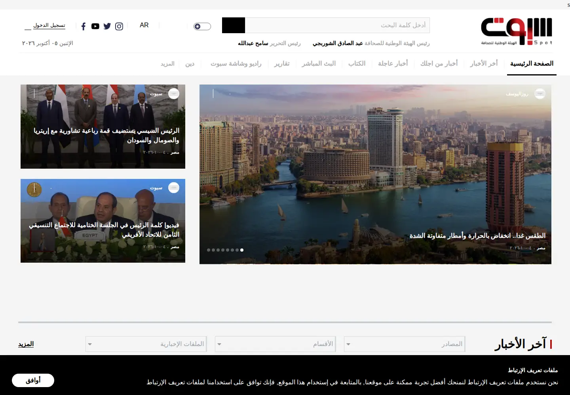This screenshot has height=395, width=570.
Task: Select the الكتاب navigation item
Action: 357,64
